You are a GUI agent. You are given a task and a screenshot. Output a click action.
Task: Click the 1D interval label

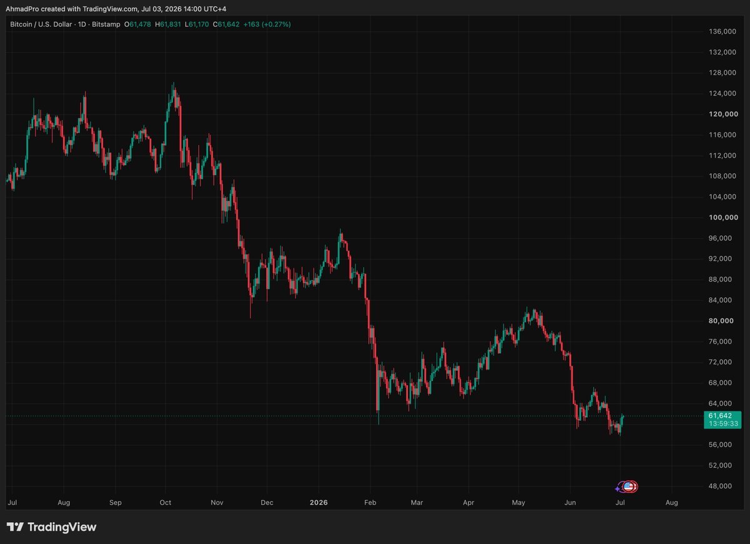click(83, 24)
